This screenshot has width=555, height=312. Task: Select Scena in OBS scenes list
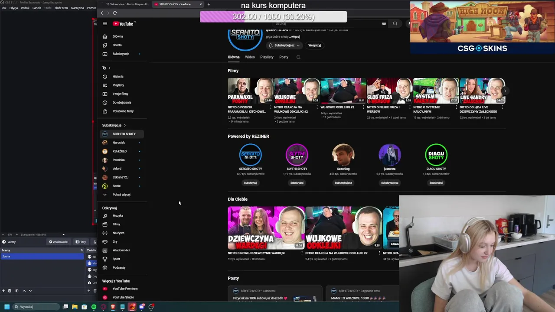[x=42, y=257]
